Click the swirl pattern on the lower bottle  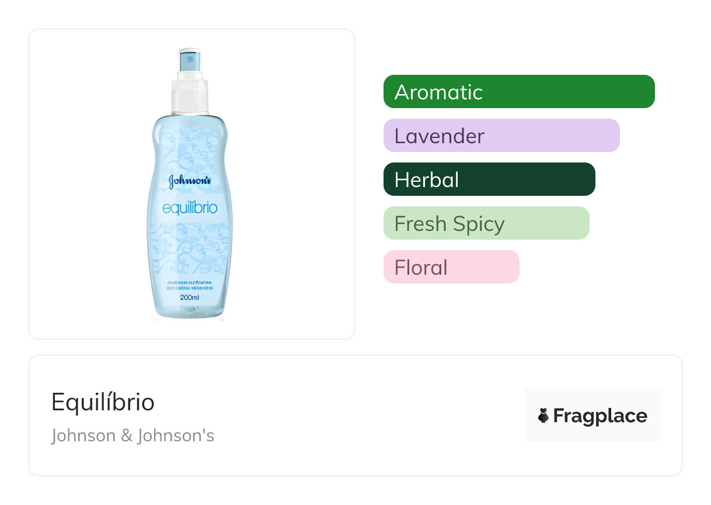(x=190, y=251)
